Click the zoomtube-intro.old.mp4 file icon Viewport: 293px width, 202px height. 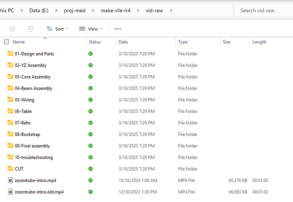[x=11, y=192]
